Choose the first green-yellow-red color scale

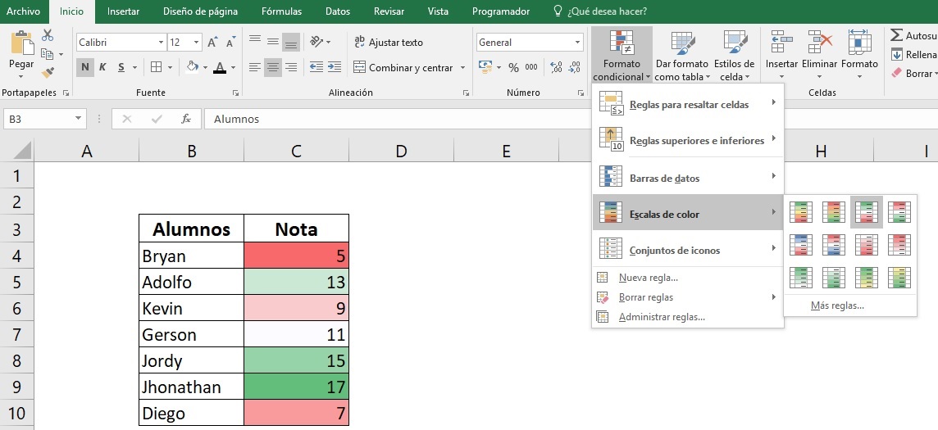[x=800, y=212]
